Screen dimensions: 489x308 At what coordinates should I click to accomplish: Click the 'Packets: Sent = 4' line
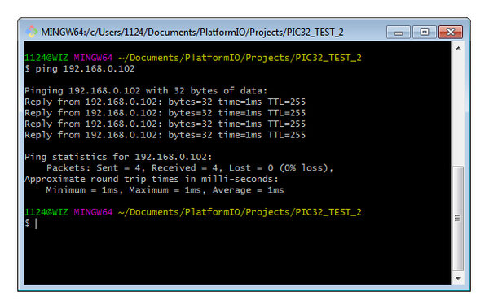[x=190, y=168]
